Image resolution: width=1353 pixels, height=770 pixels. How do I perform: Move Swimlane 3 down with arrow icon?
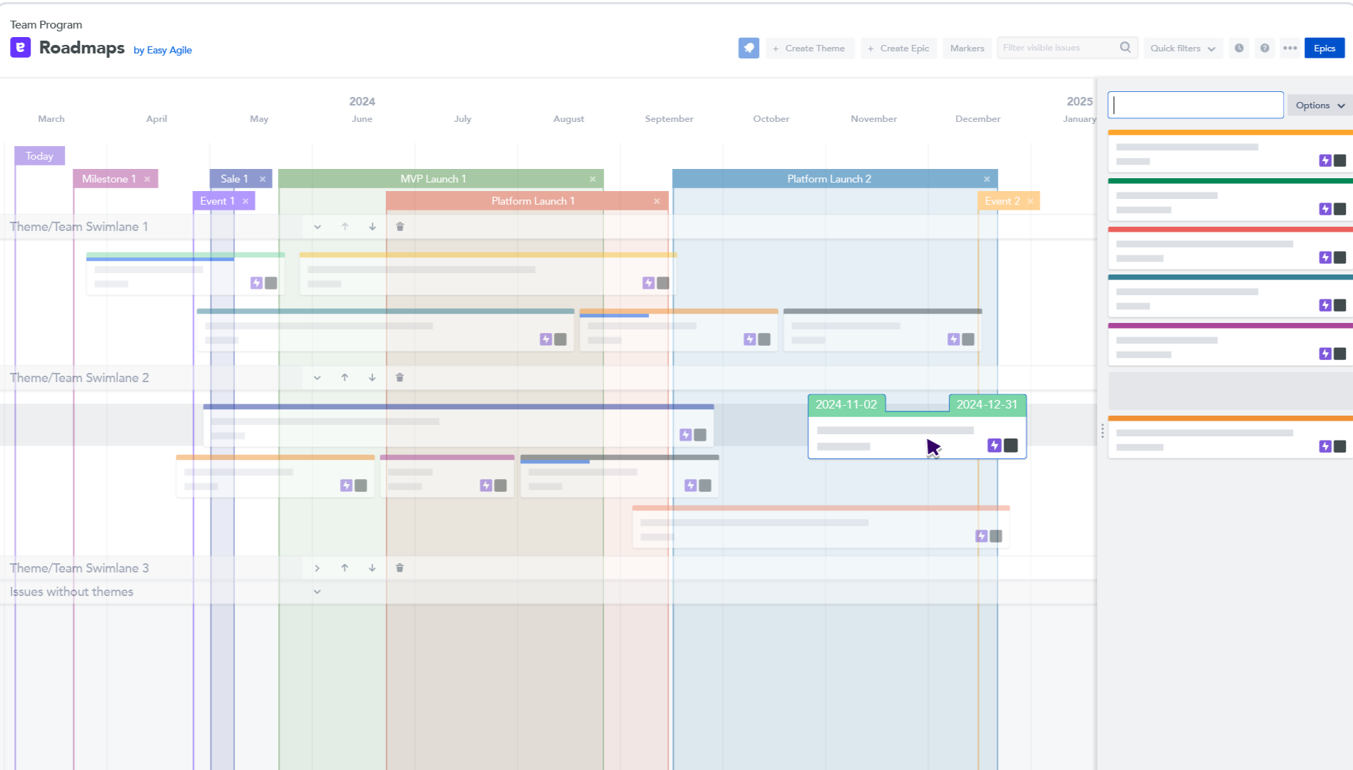point(372,568)
